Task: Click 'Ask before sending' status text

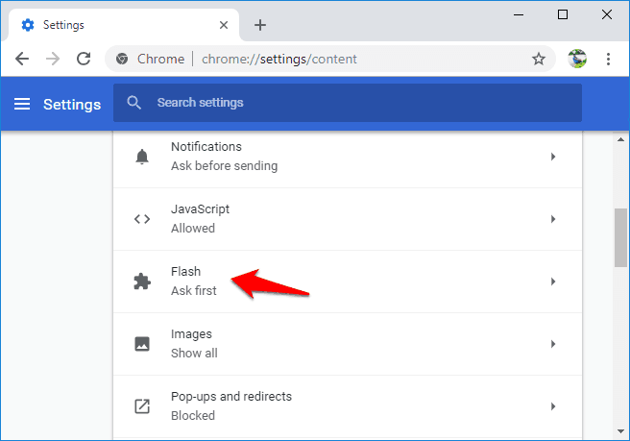Action: pos(224,166)
